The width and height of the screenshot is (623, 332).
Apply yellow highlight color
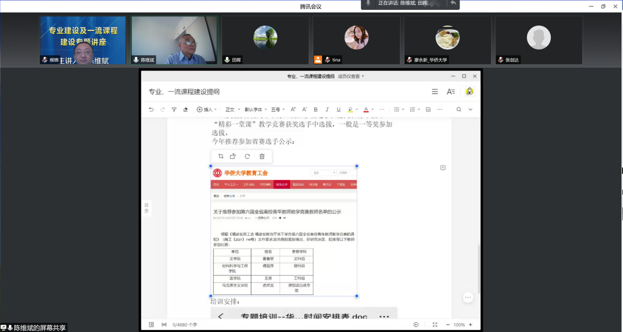coord(350,109)
